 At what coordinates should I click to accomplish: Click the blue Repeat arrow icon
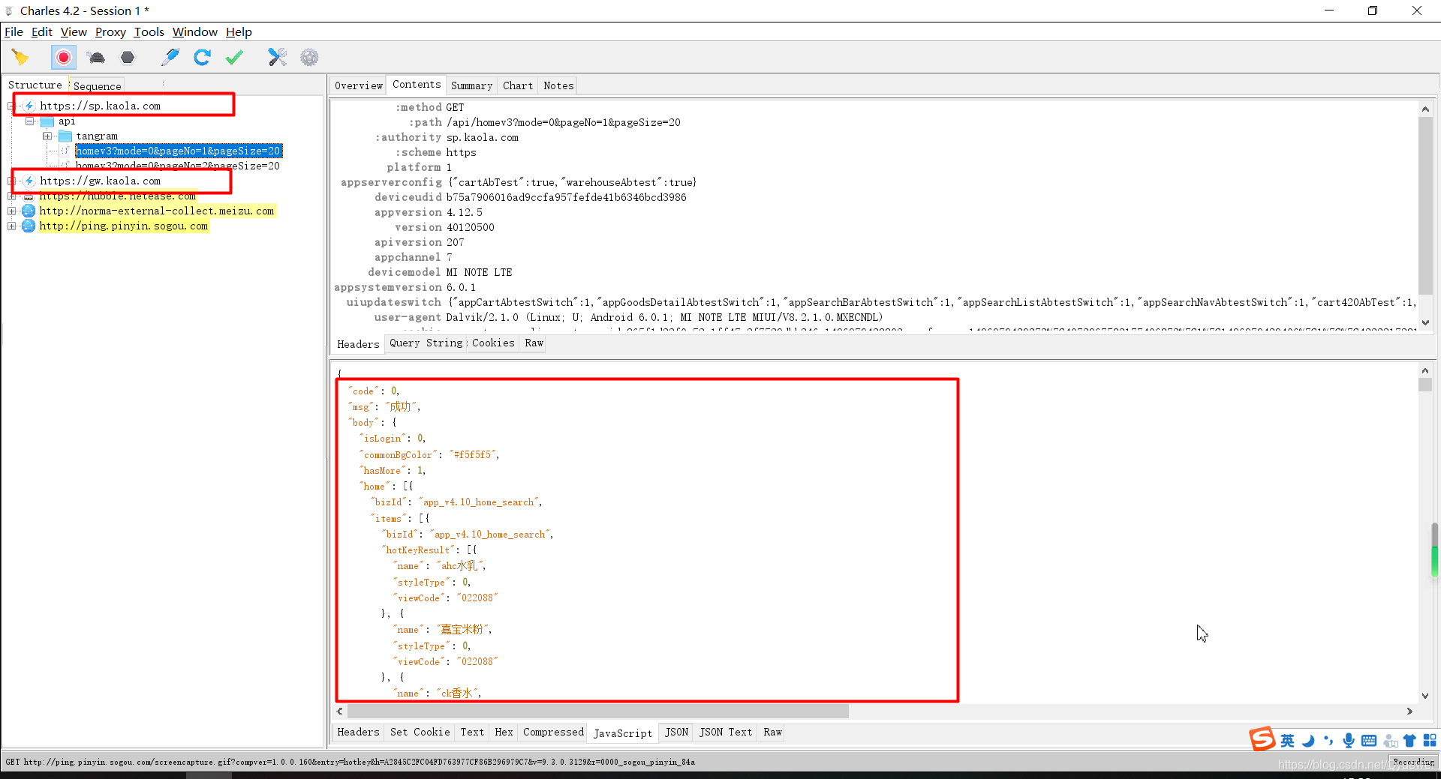coord(202,58)
